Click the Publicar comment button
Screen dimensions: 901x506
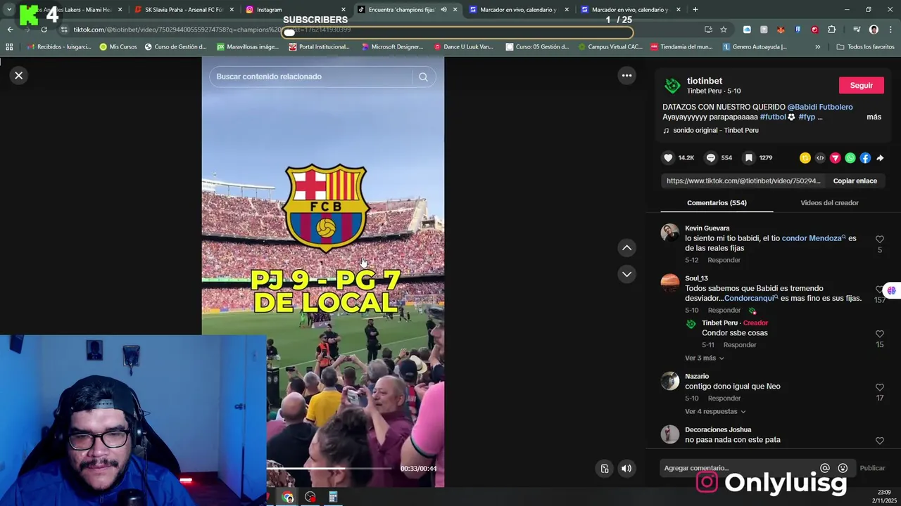(872, 468)
